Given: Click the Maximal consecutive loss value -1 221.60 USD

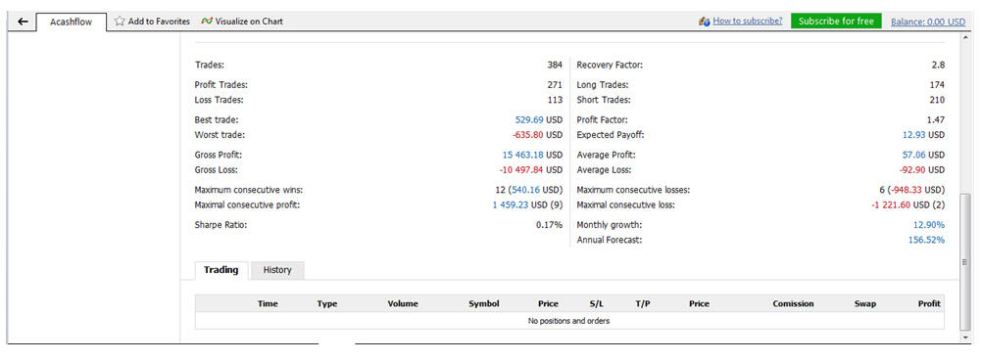Looking at the screenshot, I should (x=908, y=205).
